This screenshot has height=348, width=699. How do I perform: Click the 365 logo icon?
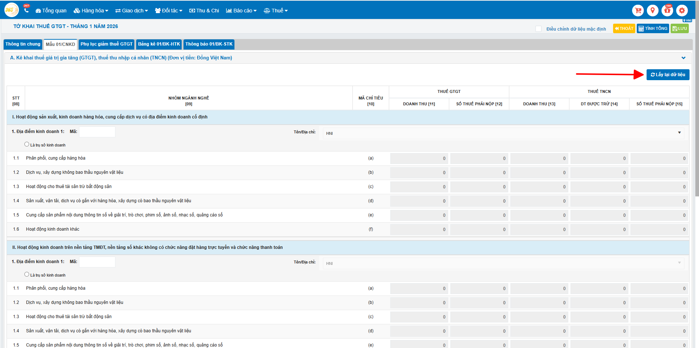click(11, 10)
